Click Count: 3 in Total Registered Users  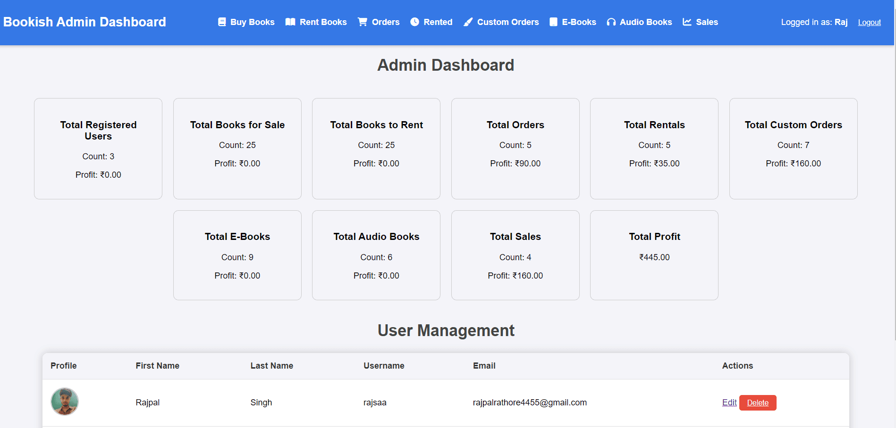click(98, 156)
